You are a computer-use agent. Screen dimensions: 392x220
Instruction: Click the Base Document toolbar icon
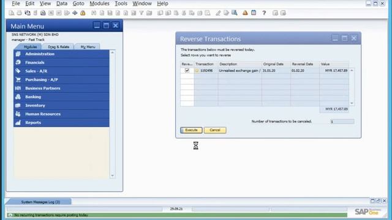click(x=160, y=13)
